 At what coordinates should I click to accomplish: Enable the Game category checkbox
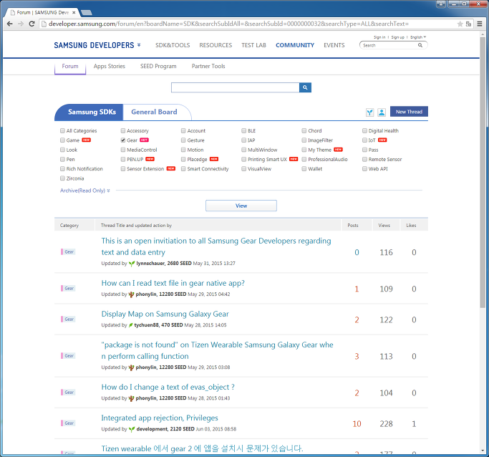coord(62,140)
